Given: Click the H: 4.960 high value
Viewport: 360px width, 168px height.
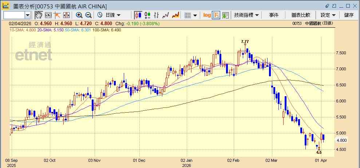Looking at the screenshot, I should pyautogui.click(x=63, y=23).
